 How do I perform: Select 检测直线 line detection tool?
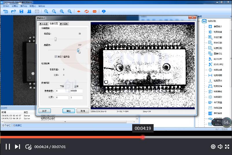pos(215,91)
